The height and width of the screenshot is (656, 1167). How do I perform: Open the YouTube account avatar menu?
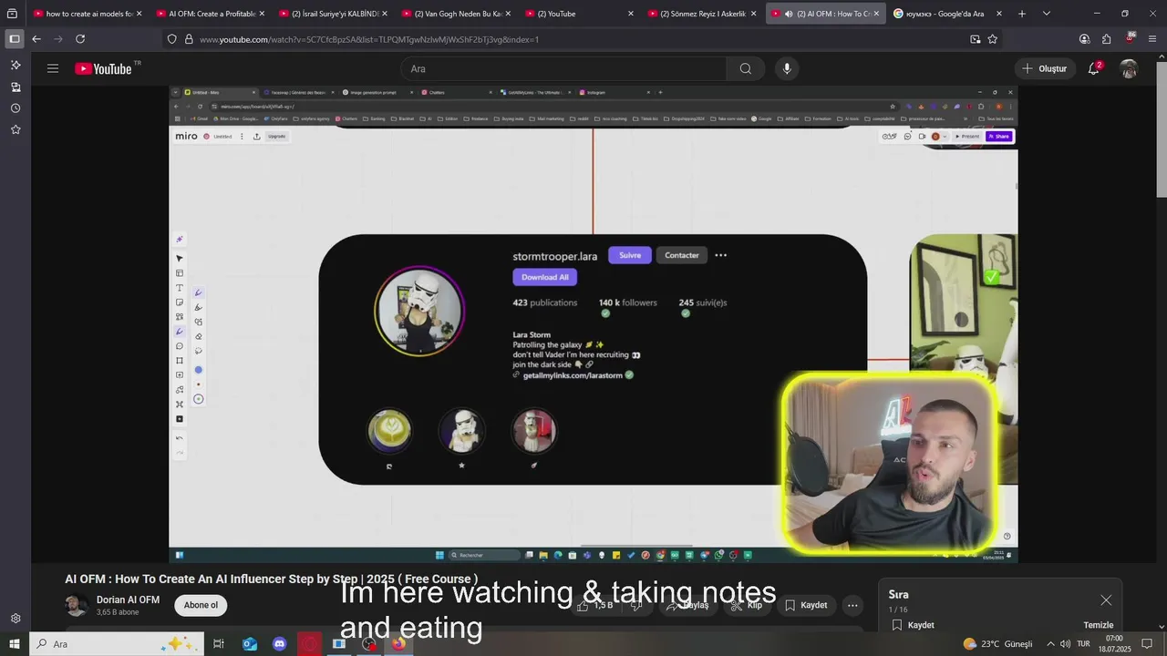pyautogui.click(x=1129, y=68)
